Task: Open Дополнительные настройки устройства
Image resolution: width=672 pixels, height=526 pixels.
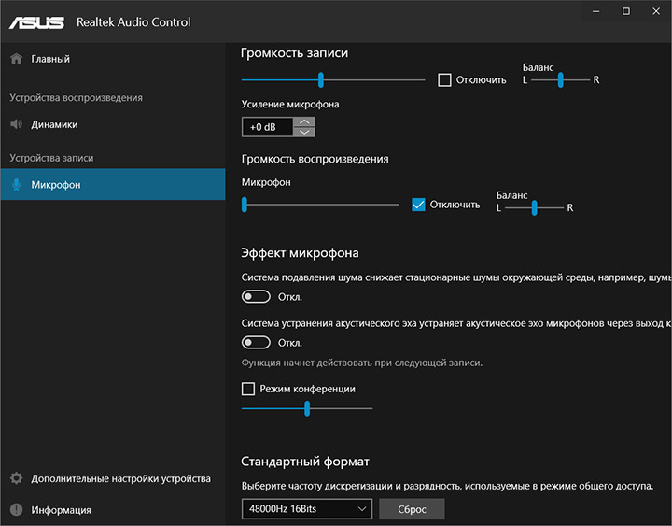Action: (x=120, y=478)
